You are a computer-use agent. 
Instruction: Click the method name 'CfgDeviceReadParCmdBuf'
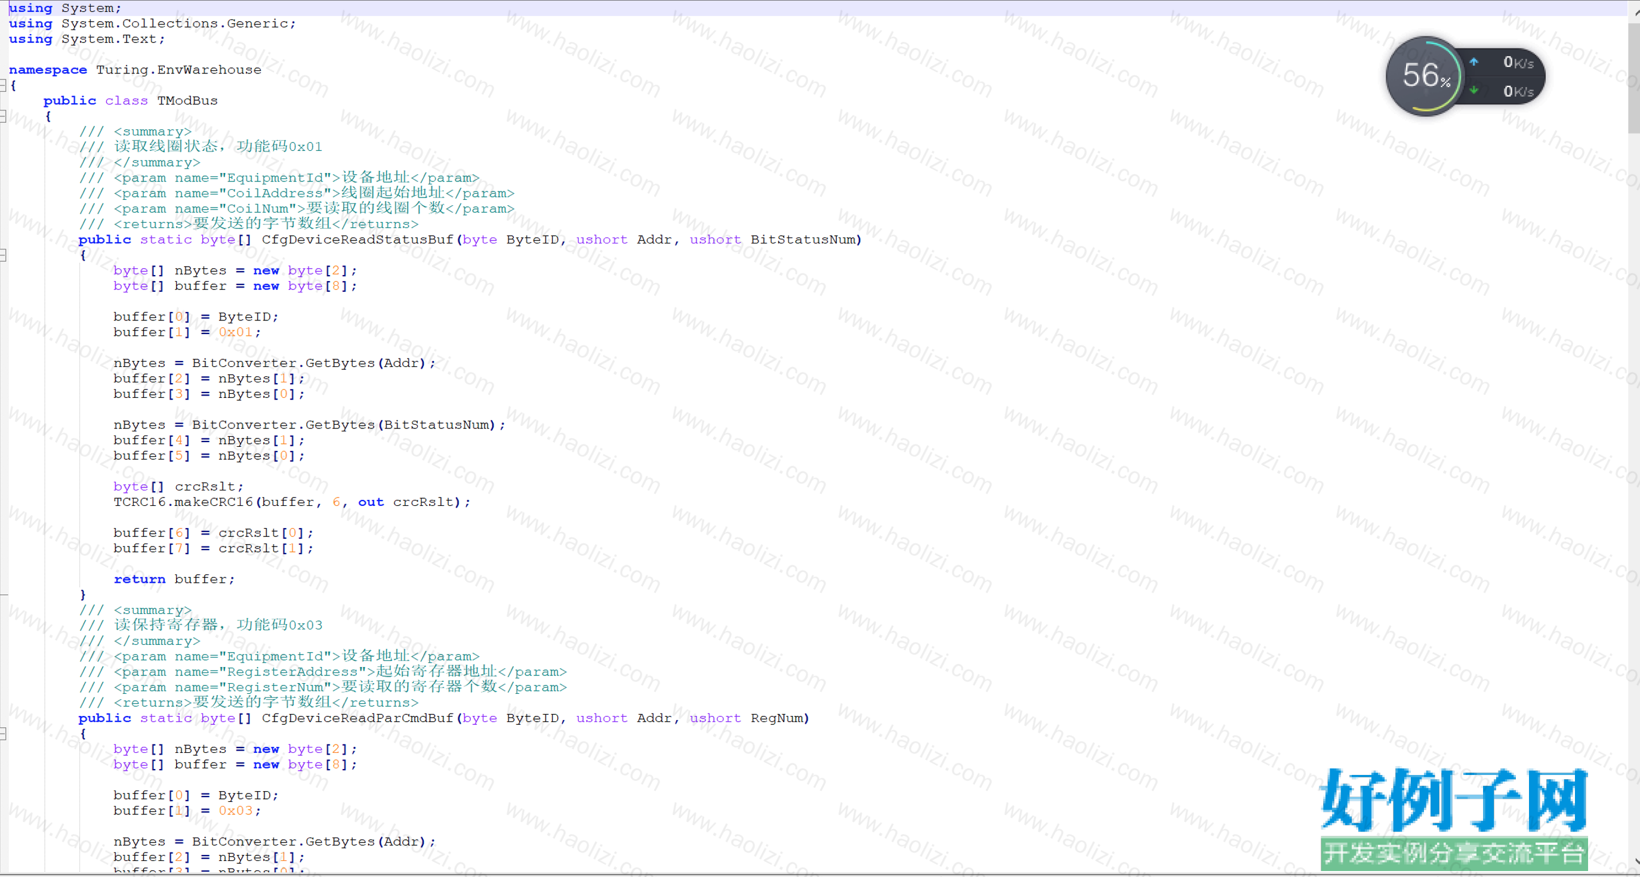pos(357,718)
